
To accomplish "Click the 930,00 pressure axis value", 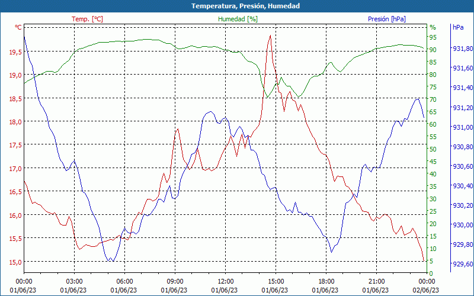I will point(463,225).
